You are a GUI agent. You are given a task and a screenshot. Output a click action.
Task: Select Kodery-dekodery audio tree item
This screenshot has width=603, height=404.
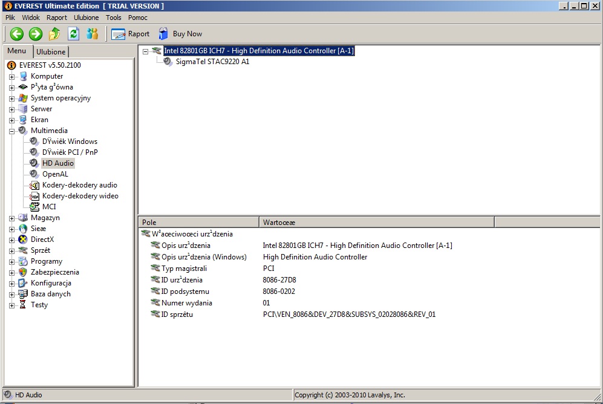pyautogui.click(x=80, y=185)
